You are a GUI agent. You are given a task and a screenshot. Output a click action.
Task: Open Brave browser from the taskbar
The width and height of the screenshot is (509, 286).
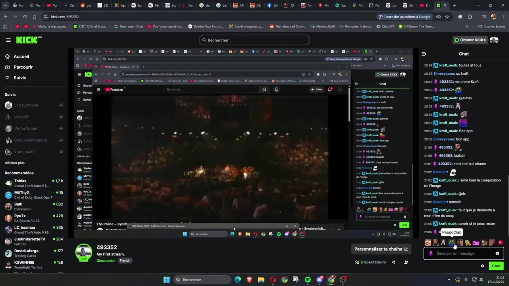[x=249, y=280]
